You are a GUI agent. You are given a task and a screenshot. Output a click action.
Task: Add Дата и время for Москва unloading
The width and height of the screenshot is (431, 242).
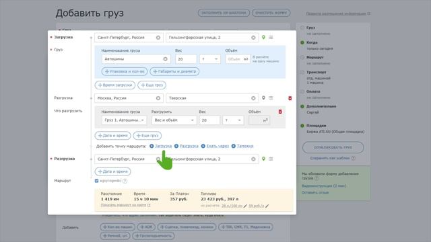[x=112, y=136]
